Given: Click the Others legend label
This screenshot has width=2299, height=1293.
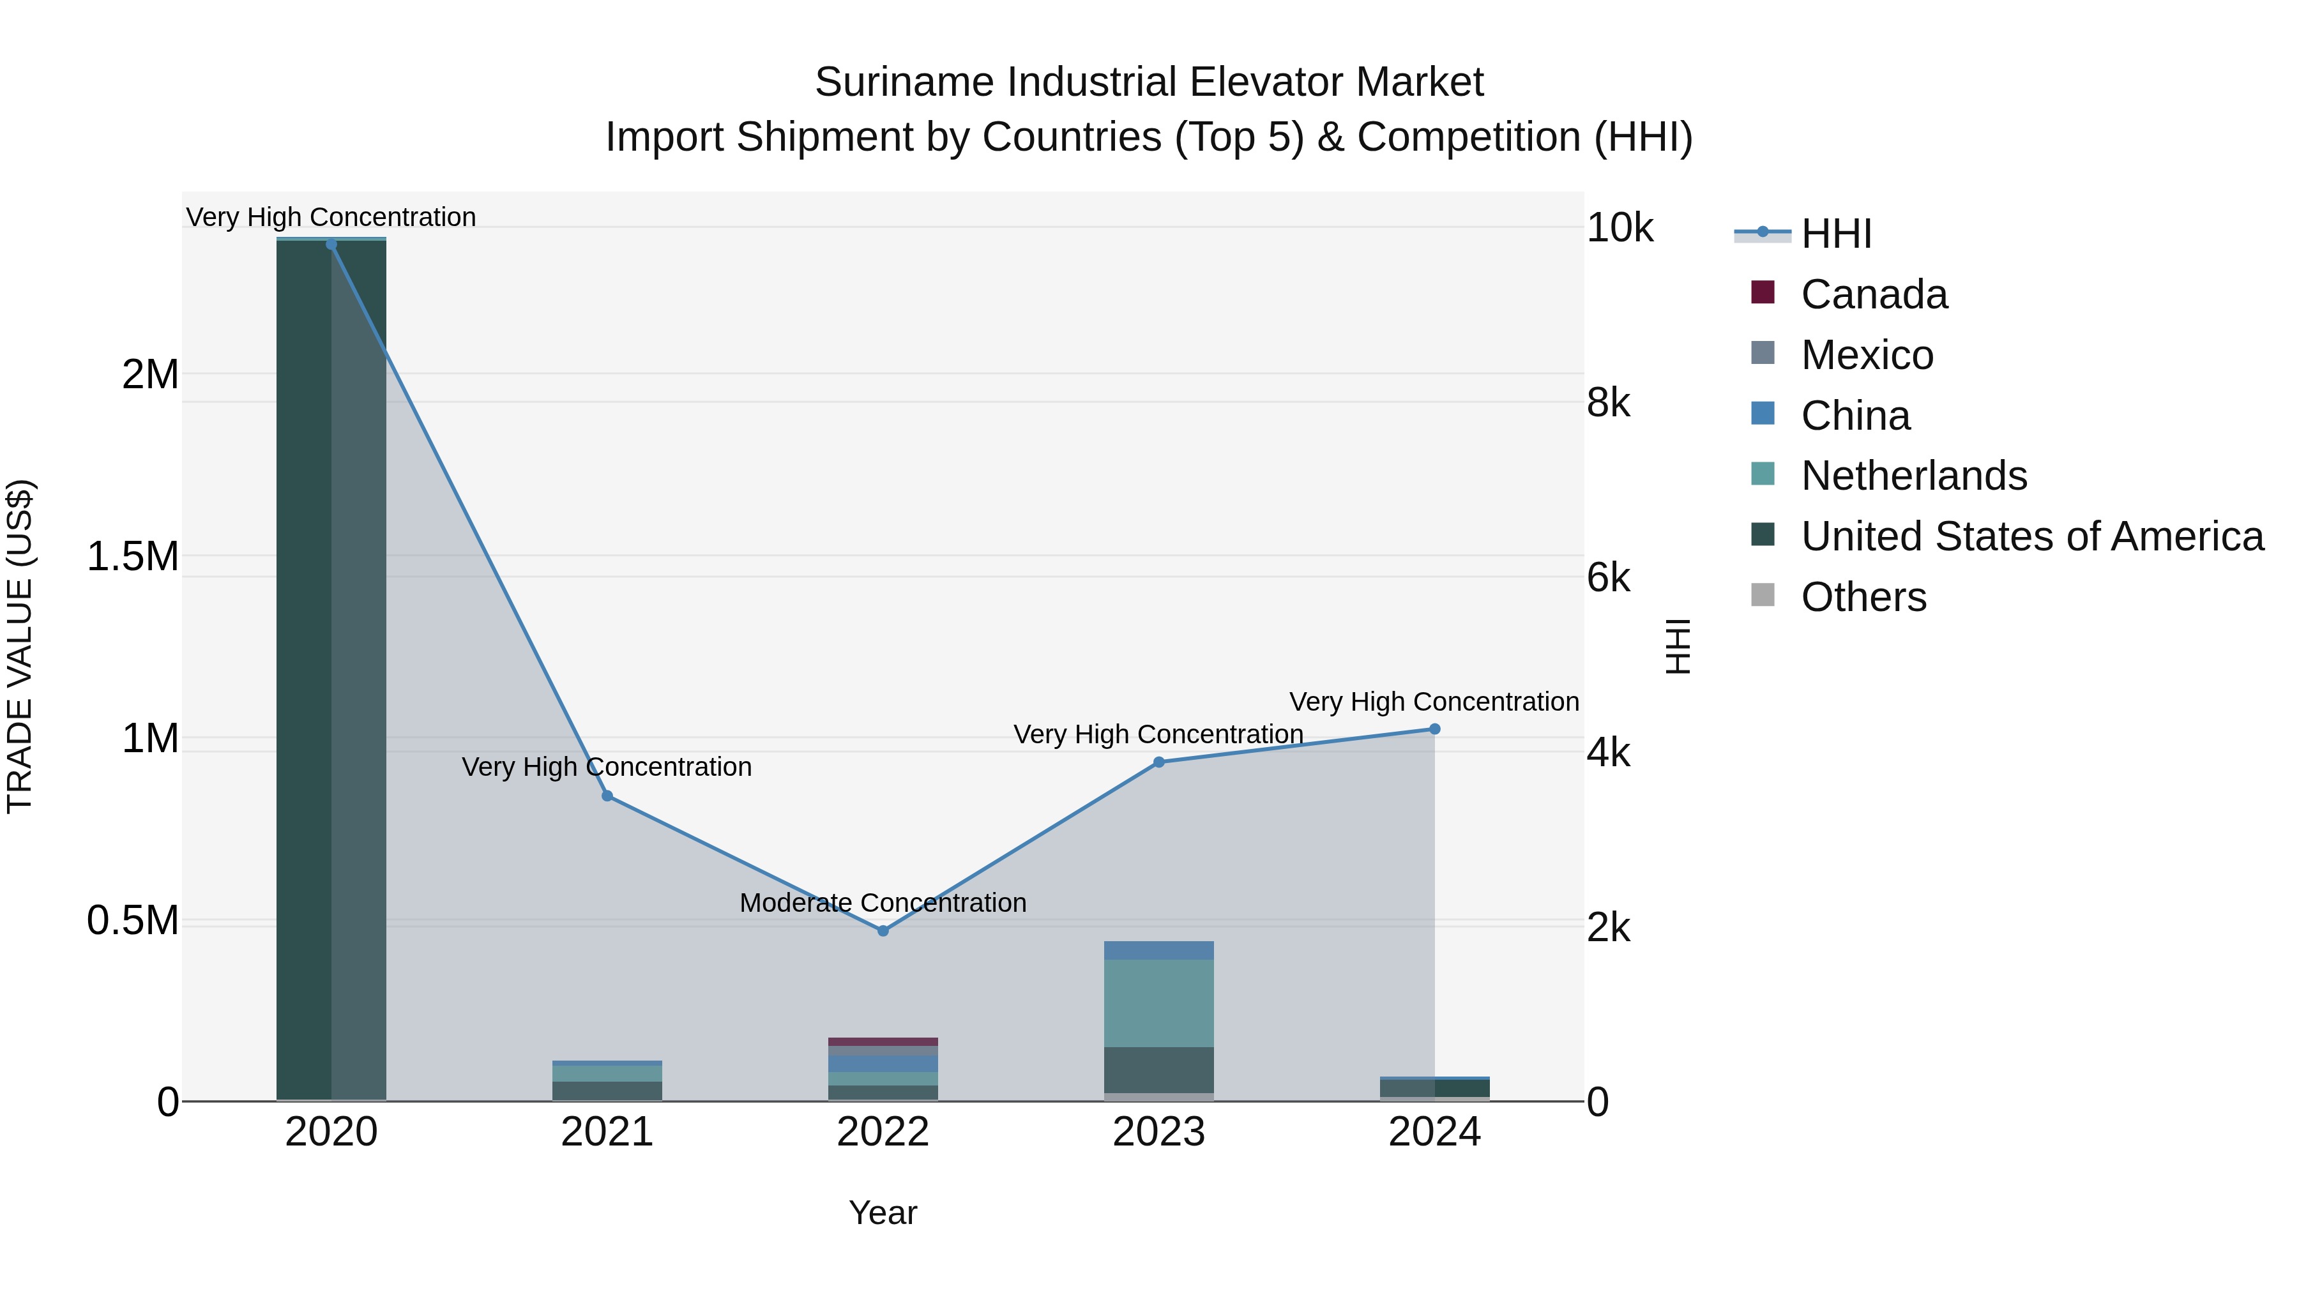Looking at the screenshot, I should [1863, 597].
